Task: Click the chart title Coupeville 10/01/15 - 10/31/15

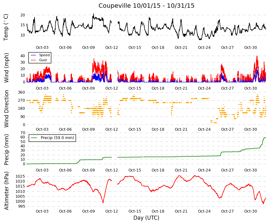Action: (146, 6)
